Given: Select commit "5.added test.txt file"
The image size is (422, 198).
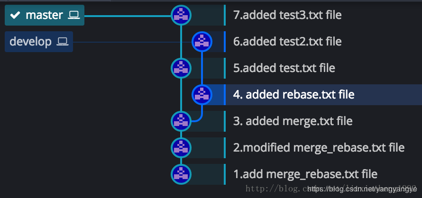Looking at the screenshot, I should tap(284, 68).
